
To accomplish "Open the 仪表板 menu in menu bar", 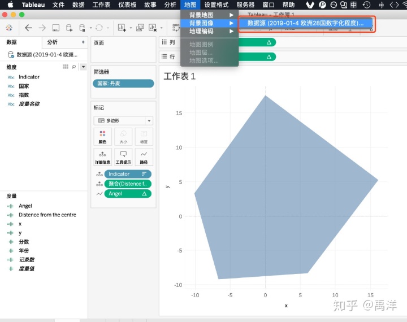I will [127, 5].
